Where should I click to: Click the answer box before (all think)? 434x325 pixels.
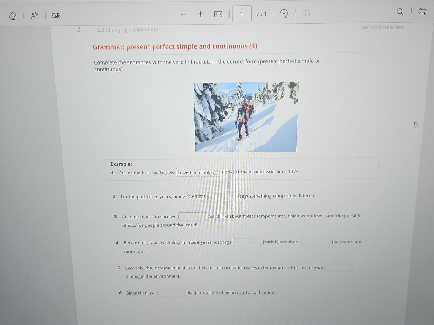(x=192, y=216)
